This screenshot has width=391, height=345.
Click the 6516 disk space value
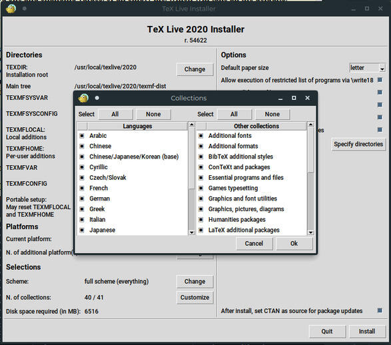point(91,311)
